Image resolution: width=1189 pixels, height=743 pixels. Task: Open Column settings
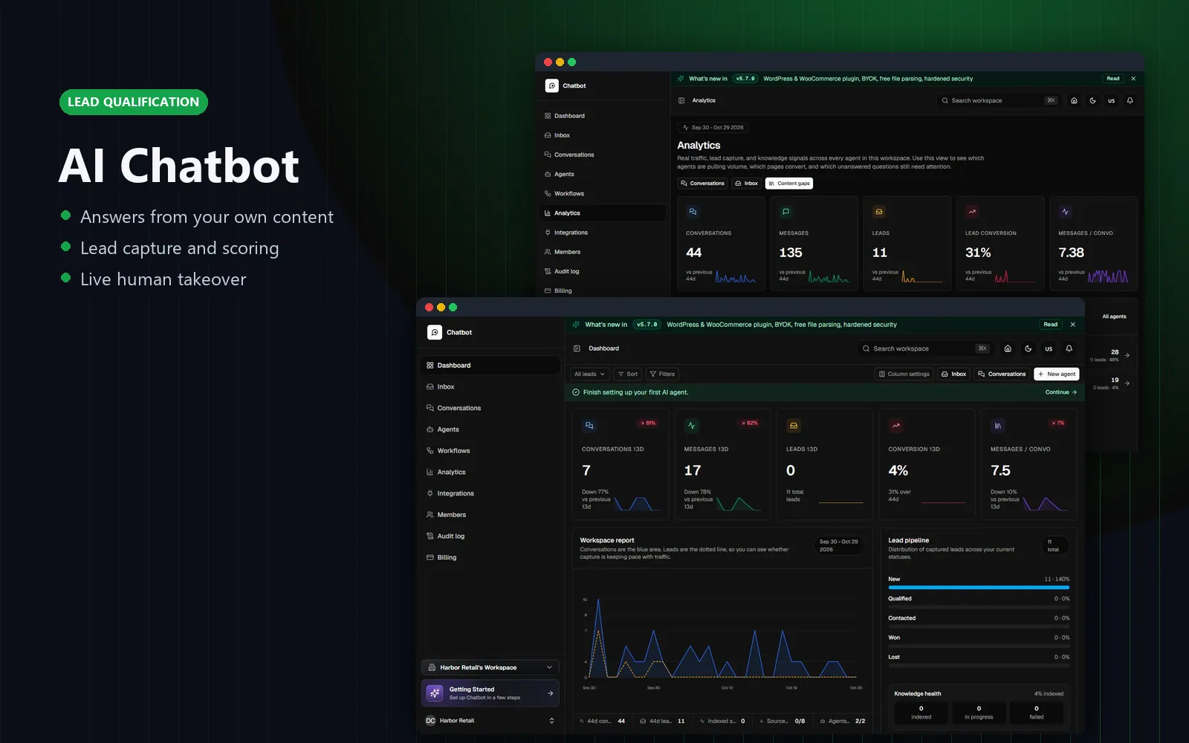tap(904, 374)
